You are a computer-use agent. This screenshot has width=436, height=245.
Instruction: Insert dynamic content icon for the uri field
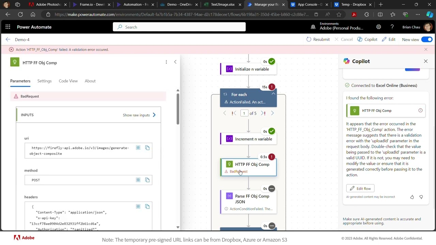[138, 148]
